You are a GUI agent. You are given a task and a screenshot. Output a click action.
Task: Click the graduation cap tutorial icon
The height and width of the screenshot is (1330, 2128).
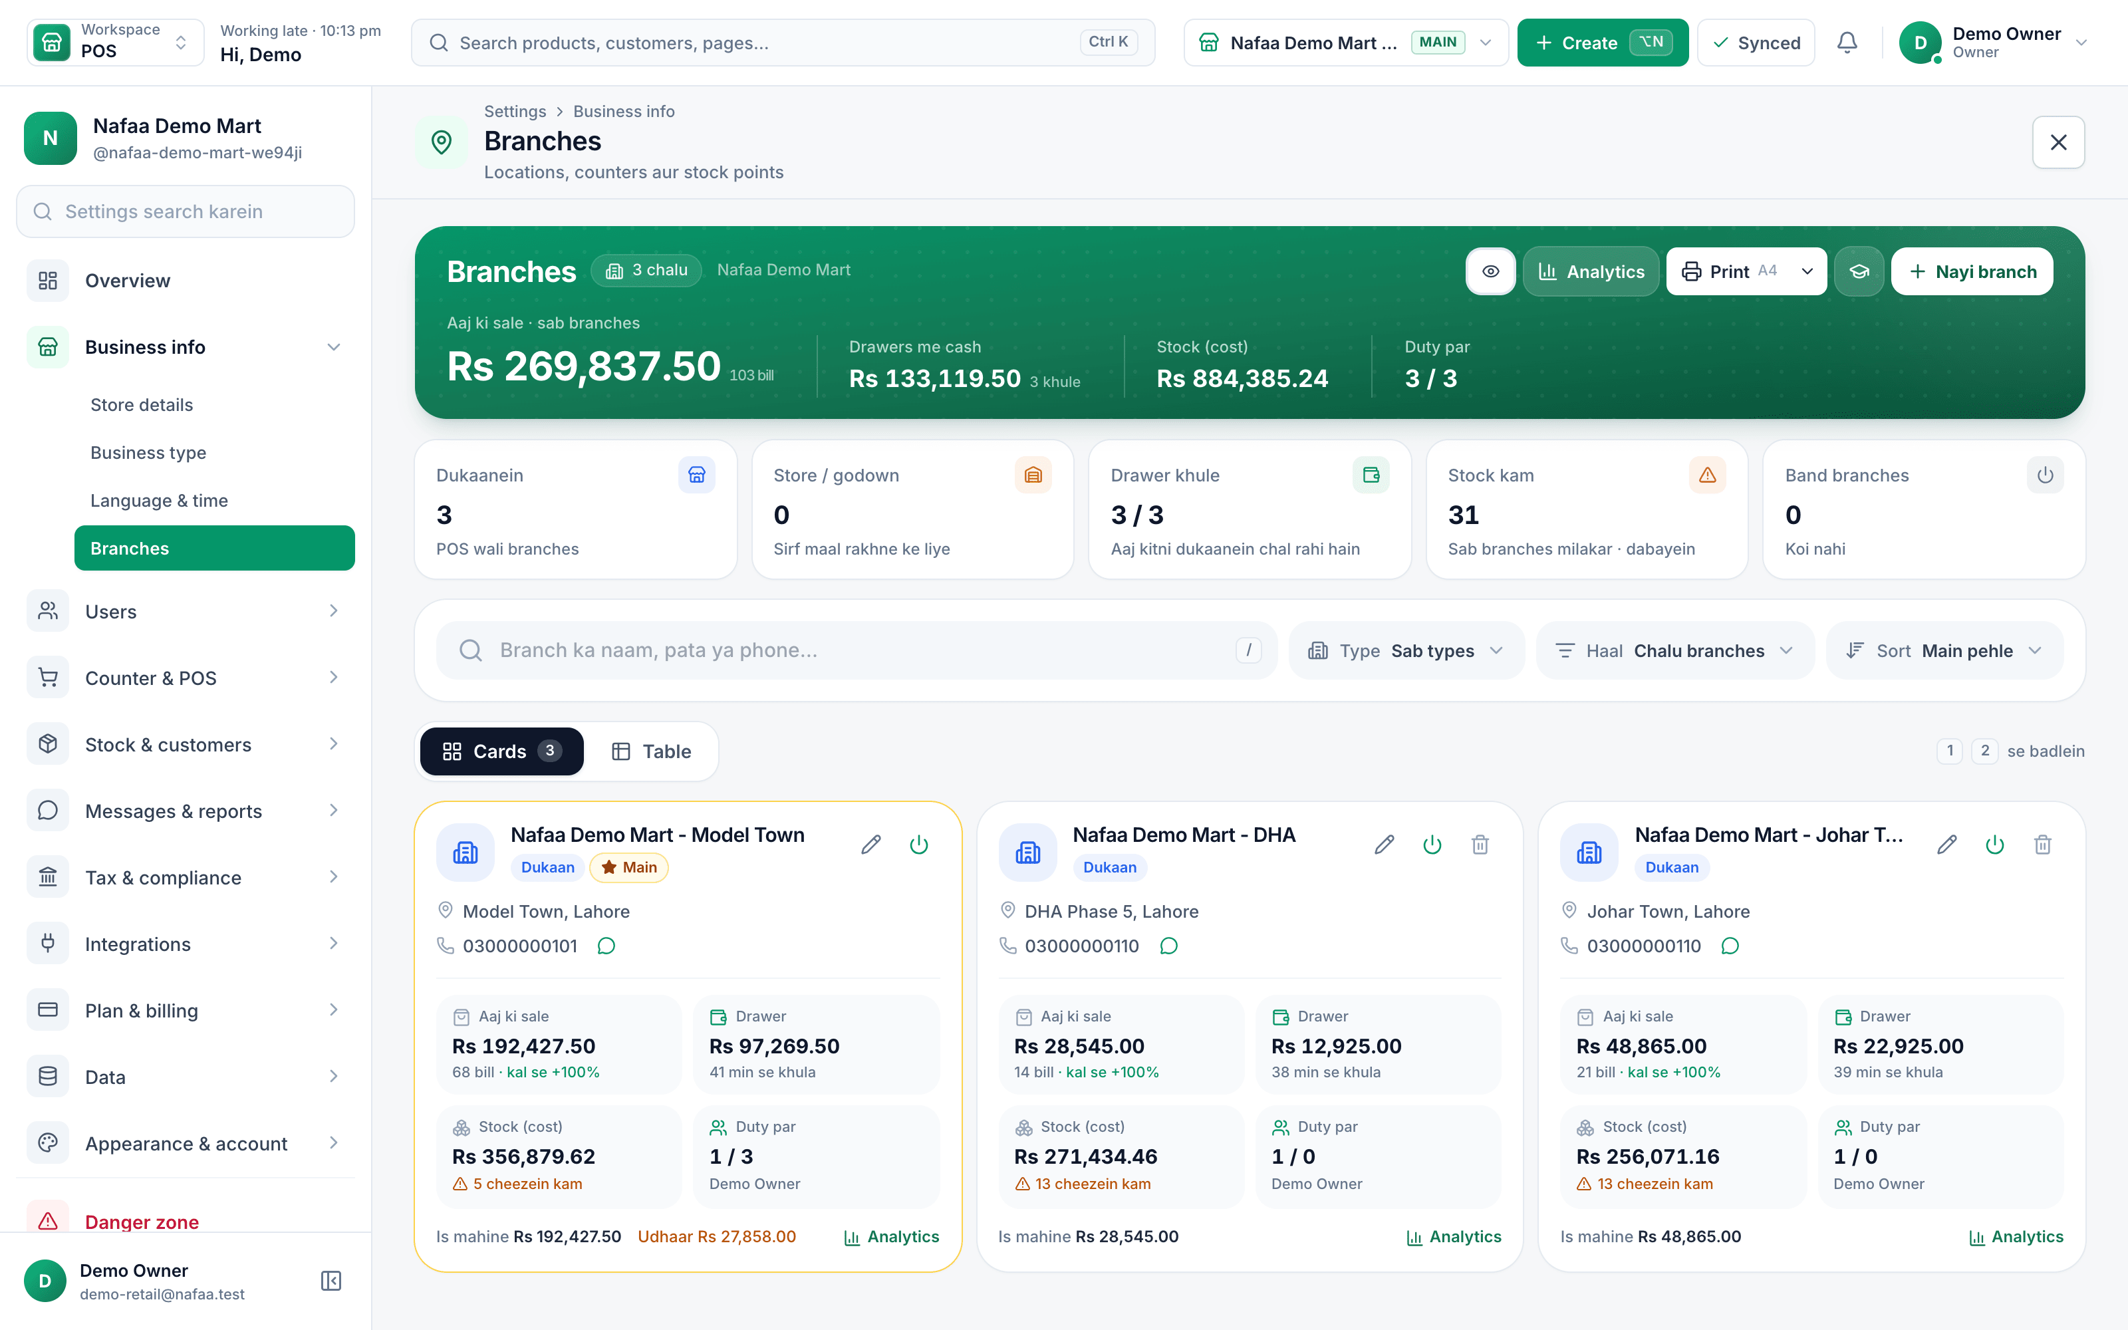(1859, 271)
